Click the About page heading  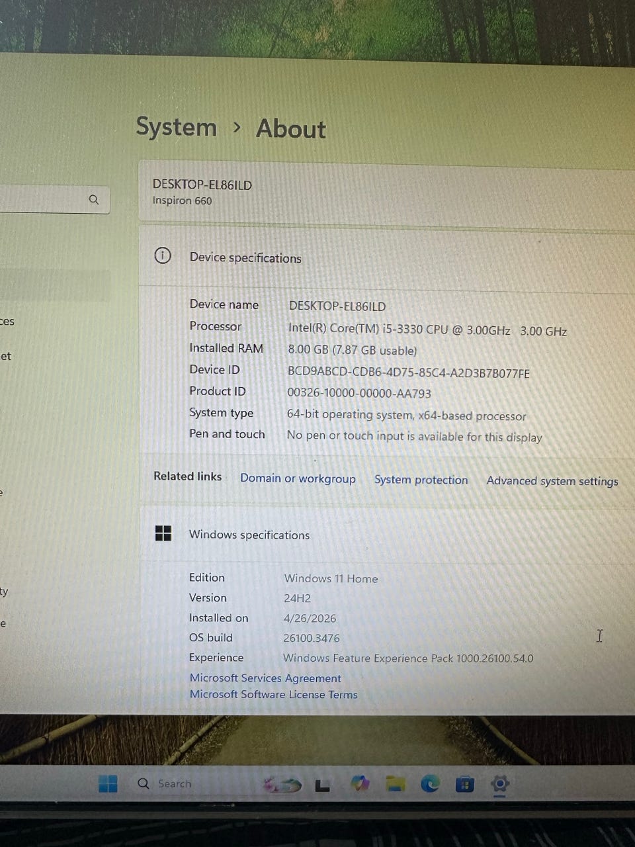291,128
